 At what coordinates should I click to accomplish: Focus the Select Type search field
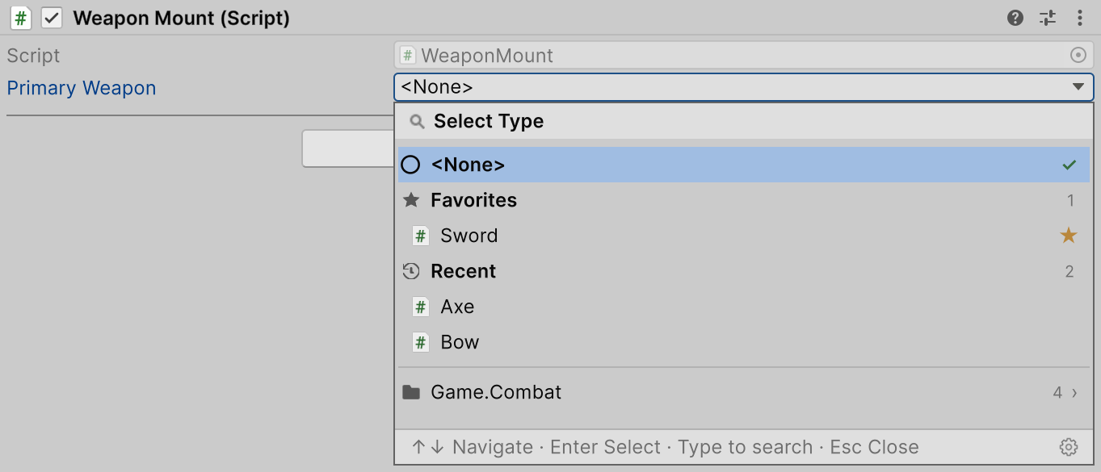743,122
